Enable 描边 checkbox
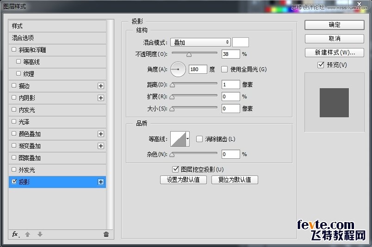The height and width of the screenshot is (247, 372). tap(14, 85)
